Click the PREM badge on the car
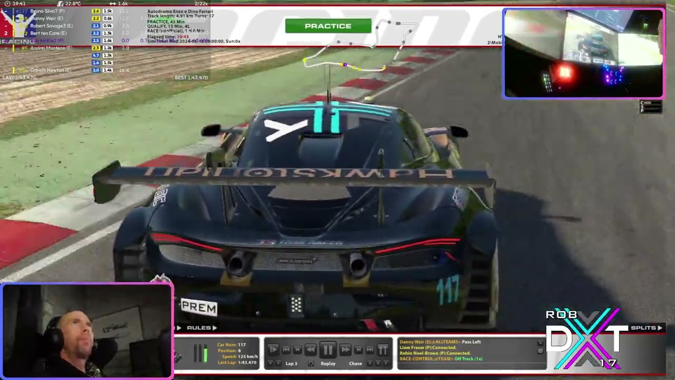This screenshot has width=675, height=380. click(199, 307)
